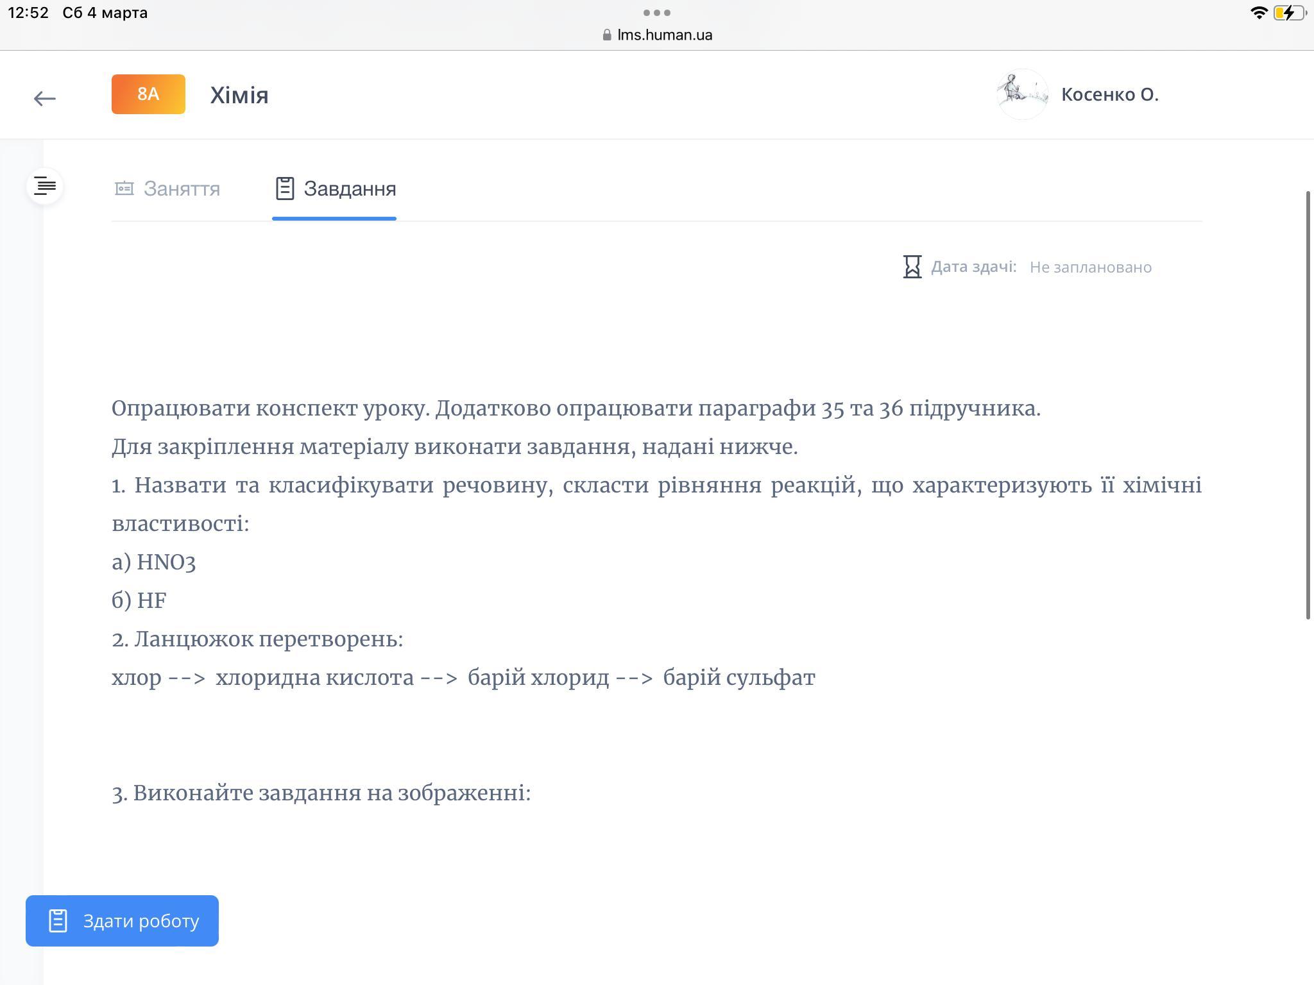This screenshot has height=985, width=1314.
Task: Tap the lms.human.ua address bar
Action: click(x=664, y=35)
